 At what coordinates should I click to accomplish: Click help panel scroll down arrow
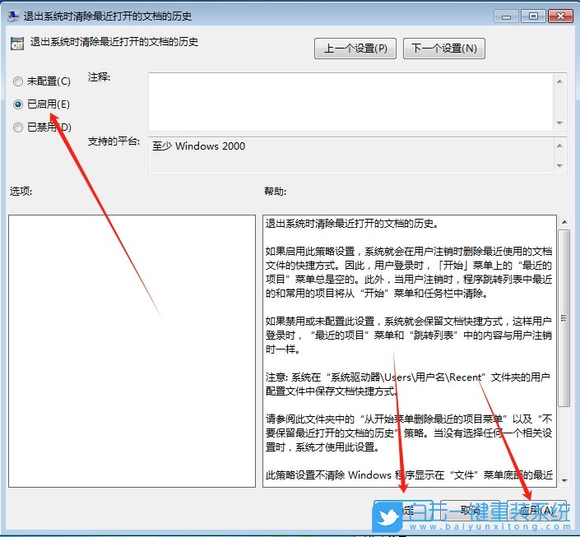pos(564,481)
